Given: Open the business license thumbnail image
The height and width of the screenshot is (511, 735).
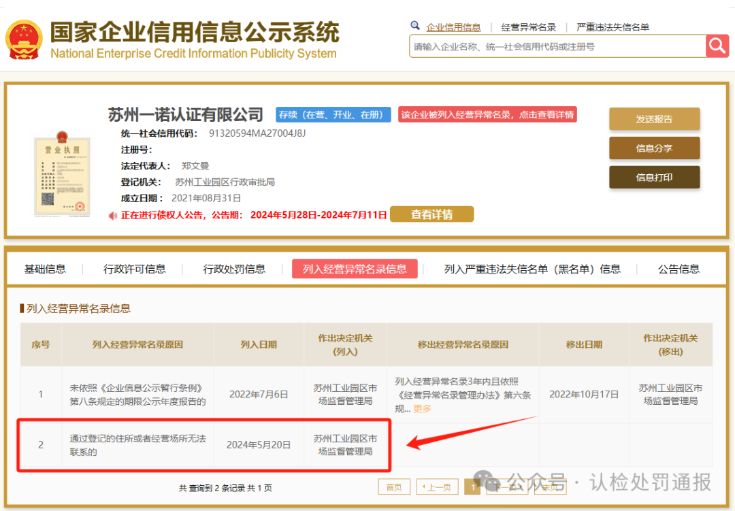Looking at the screenshot, I should pyautogui.click(x=62, y=174).
